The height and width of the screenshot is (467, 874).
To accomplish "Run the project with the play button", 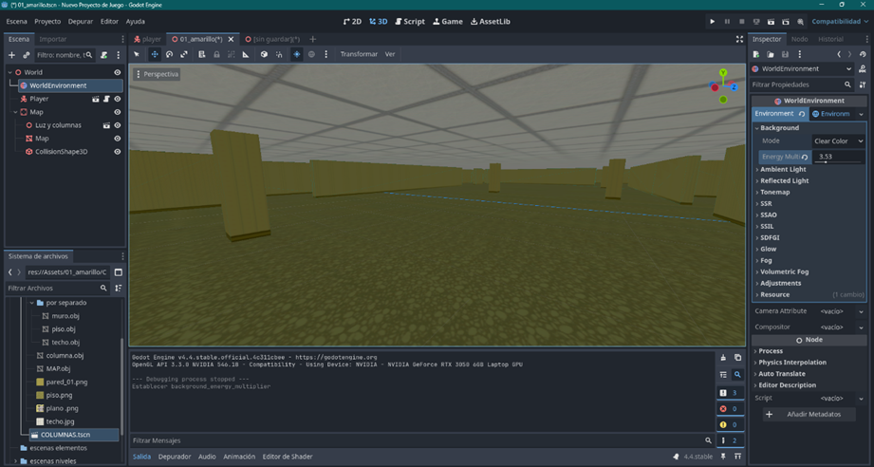I will (x=713, y=21).
